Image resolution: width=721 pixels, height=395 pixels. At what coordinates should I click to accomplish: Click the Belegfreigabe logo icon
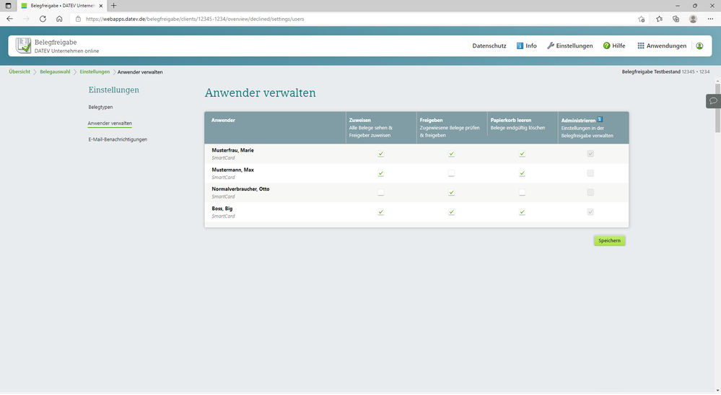[x=24, y=45]
